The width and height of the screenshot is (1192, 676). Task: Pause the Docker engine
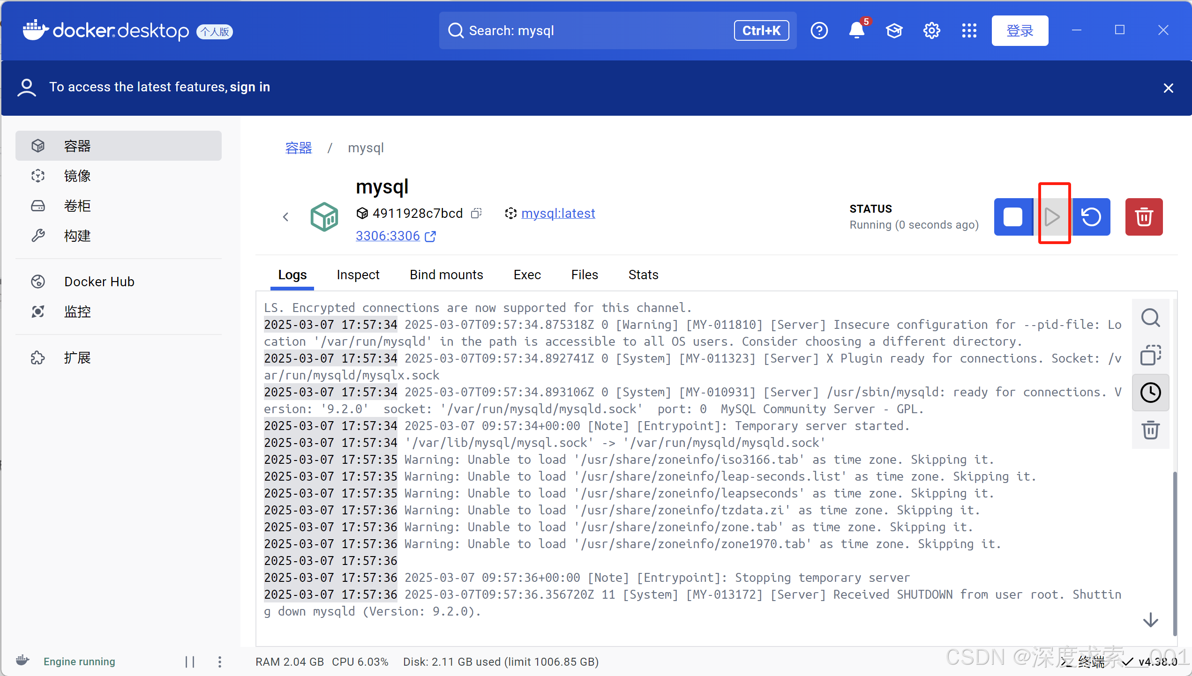tap(190, 661)
